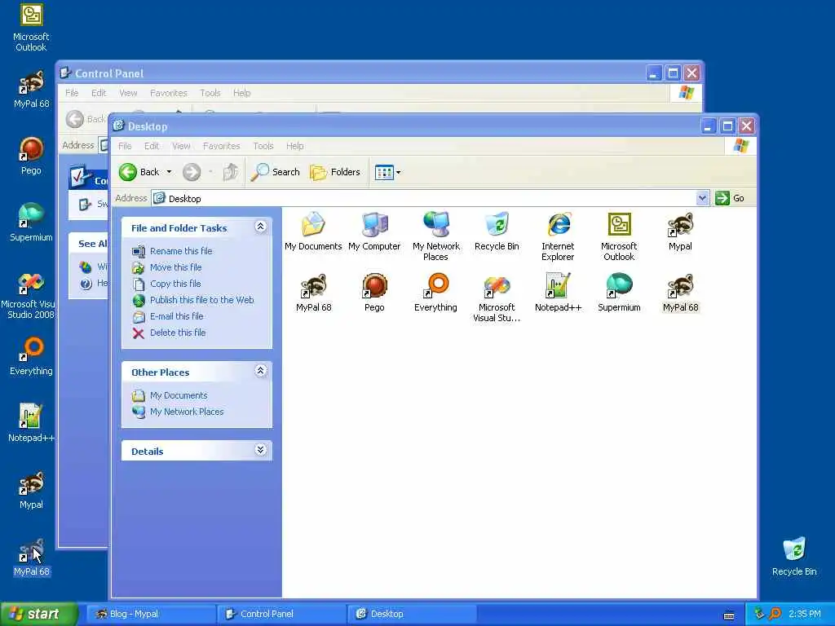Image resolution: width=835 pixels, height=626 pixels.
Task: Open Favorites menu in Desktop window
Action: pos(222,146)
